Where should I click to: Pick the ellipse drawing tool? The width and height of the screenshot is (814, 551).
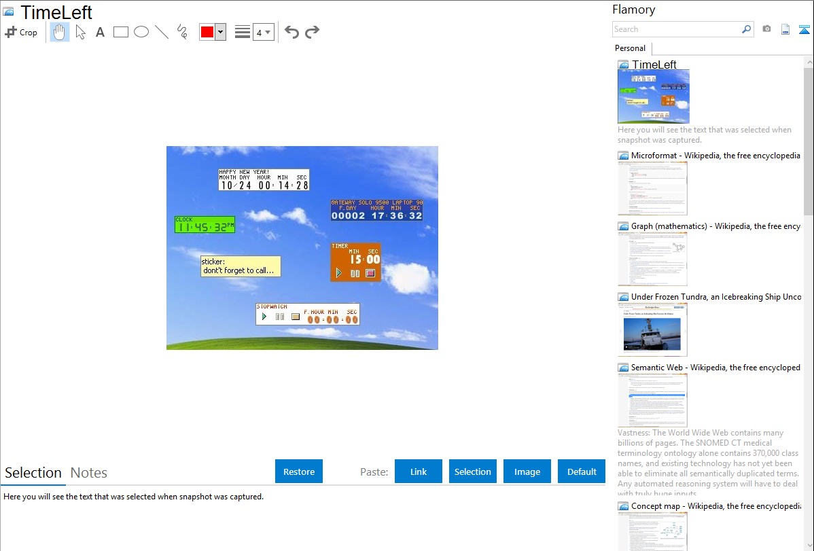coord(141,32)
